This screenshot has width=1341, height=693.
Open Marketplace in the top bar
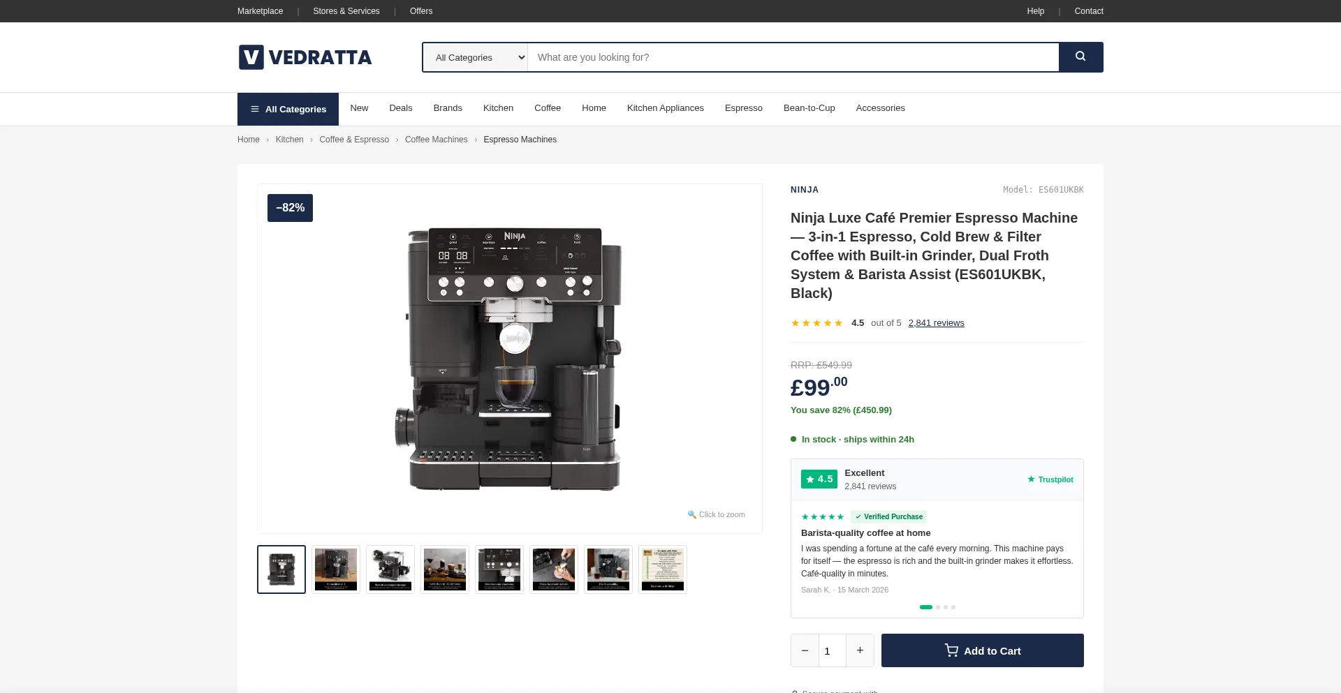(260, 11)
